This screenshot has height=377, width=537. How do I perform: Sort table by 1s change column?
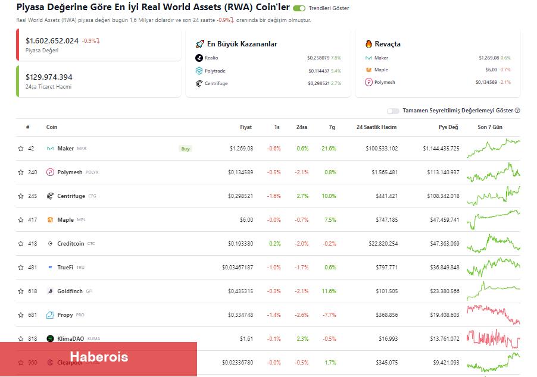pyautogui.click(x=277, y=127)
